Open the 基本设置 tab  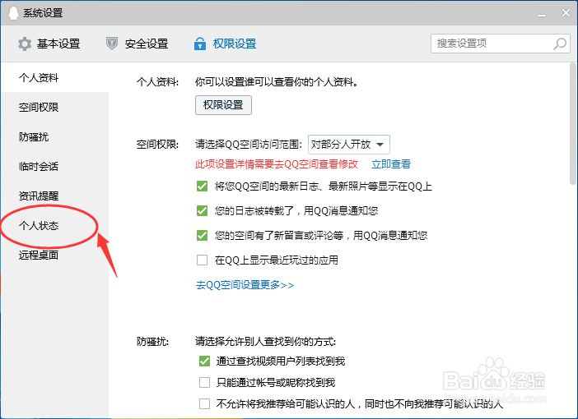[x=49, y=44]
